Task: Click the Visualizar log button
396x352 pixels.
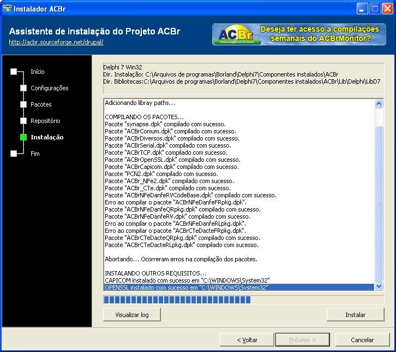Action: [132, 315]
